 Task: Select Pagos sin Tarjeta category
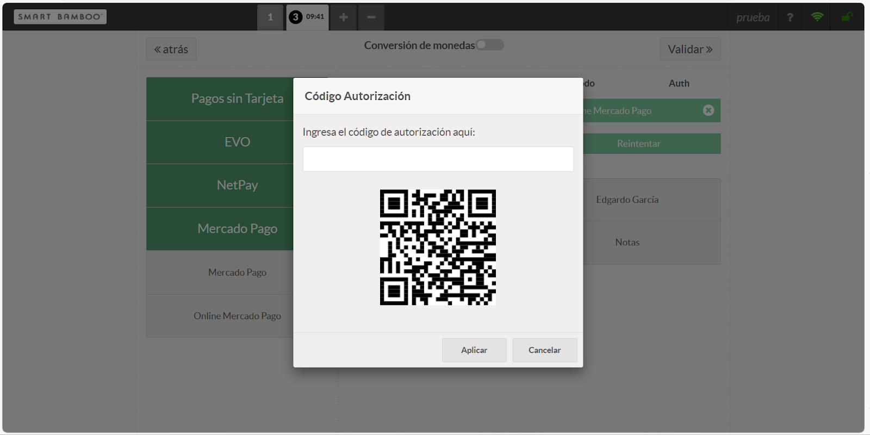[x=220, y=99]
